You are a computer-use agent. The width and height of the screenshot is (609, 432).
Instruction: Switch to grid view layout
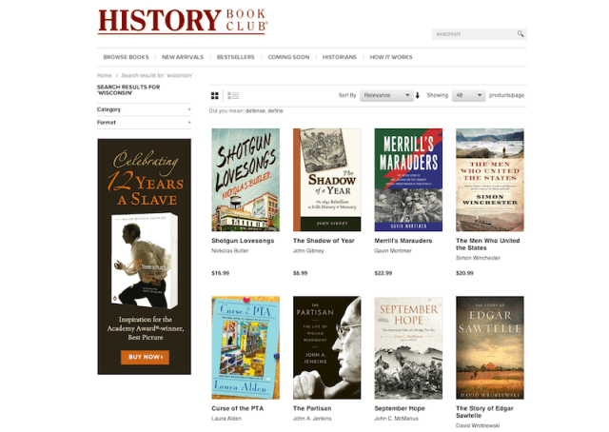[215, 95]
